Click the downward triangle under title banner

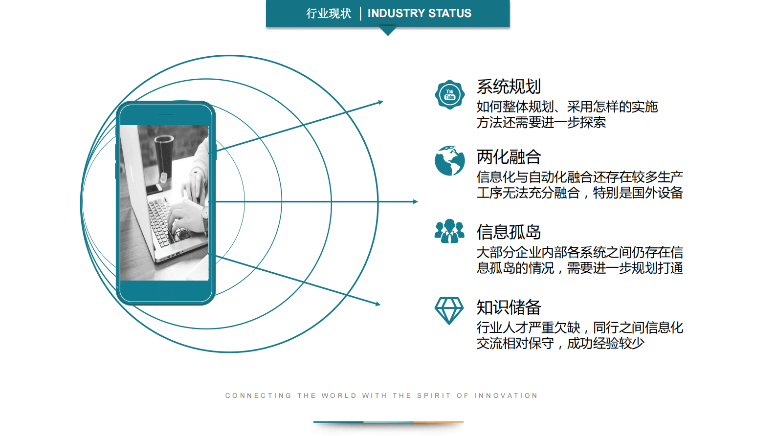pyautogui.click(x=388, y=31)
